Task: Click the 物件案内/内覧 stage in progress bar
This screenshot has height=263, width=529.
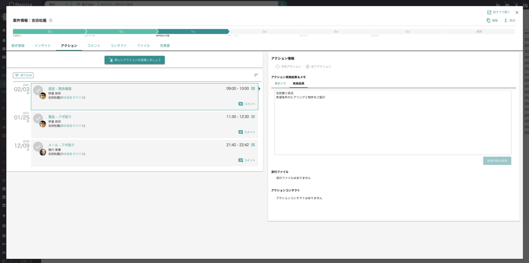Action: (193, 32)
